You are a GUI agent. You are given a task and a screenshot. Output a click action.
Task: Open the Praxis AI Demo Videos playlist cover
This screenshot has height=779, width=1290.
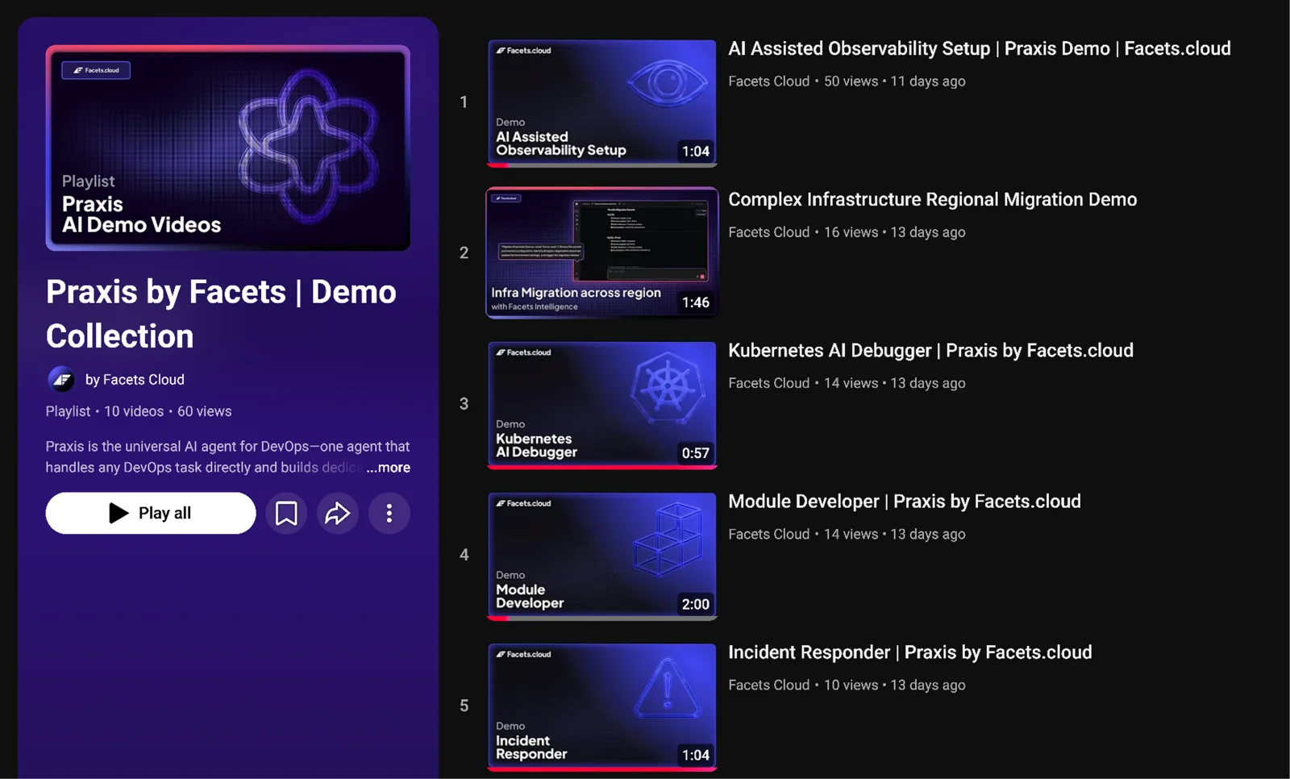pyautogui.click(x=228, y=148)
